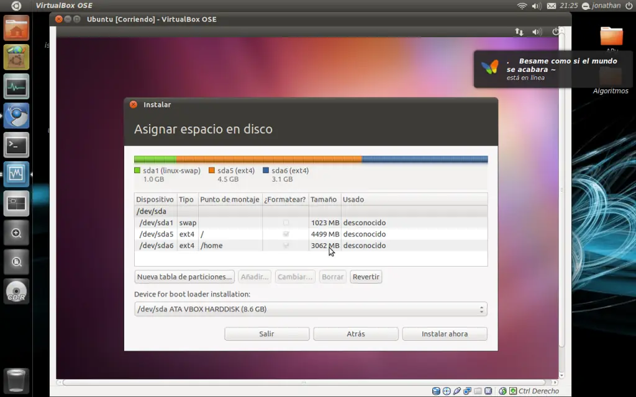
Task: Sort by Dispositivo column header
Action: point(155,199)
